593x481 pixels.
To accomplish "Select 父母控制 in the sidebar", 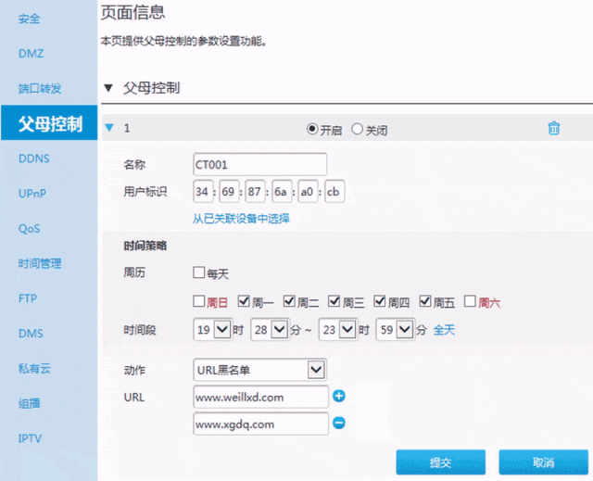I will 49,123.
